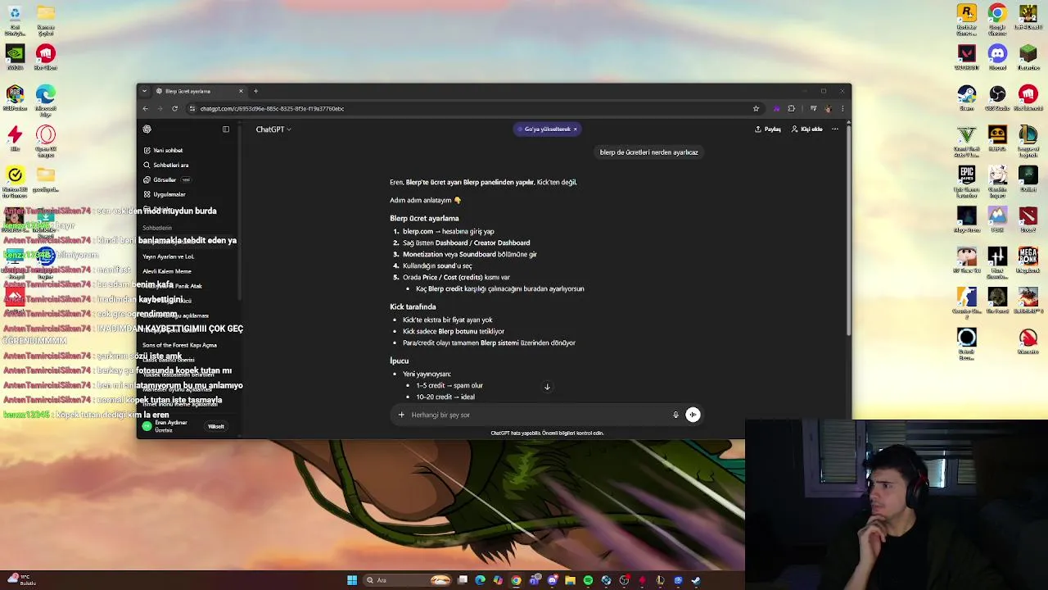Open the Yayın Ayarları ve LoL chat
The width and height of the screenshot is (1048, 590).
[169, 256]
